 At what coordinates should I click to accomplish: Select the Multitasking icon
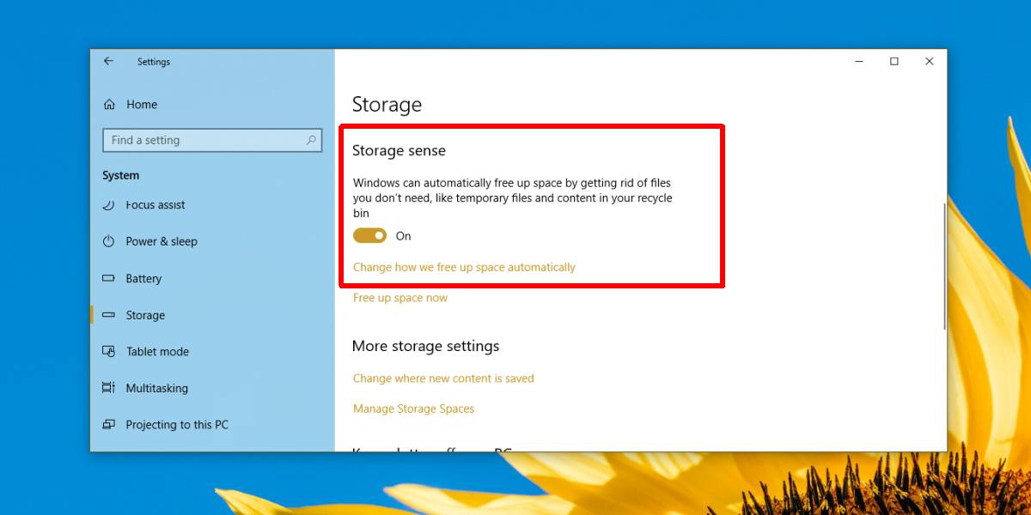[108, 388]
